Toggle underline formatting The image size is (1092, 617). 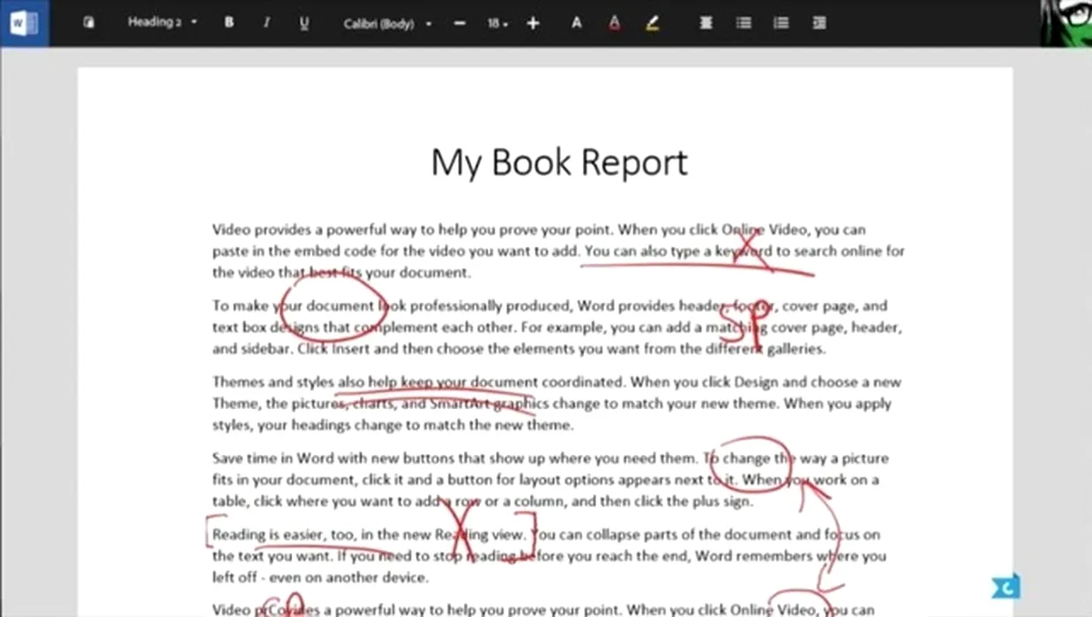304,23
